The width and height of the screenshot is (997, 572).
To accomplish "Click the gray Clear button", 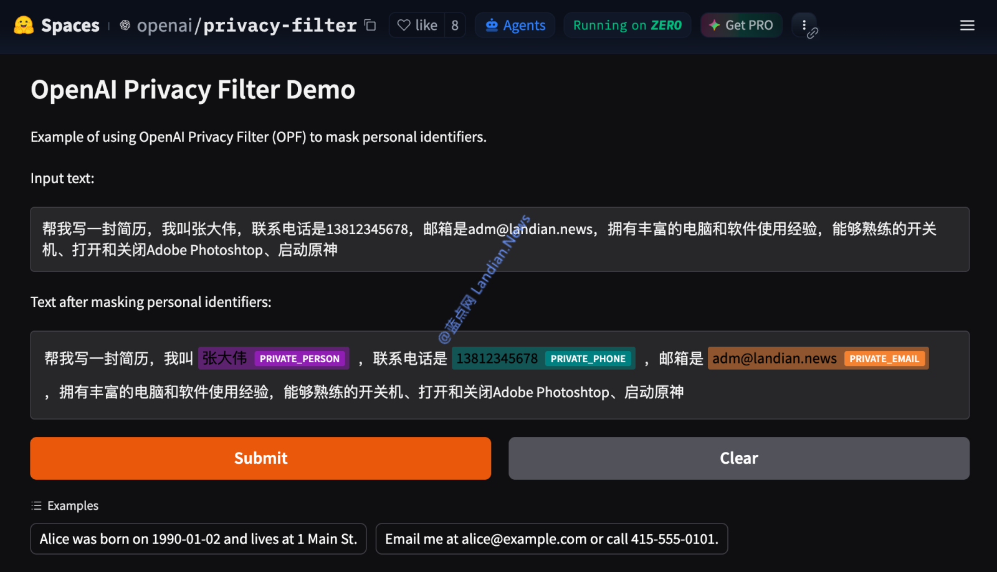I will pos(739,458).
